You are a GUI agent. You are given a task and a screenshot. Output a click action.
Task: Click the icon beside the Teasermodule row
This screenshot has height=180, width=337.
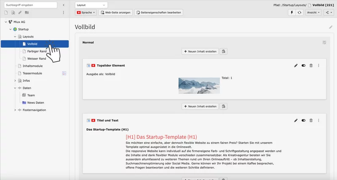point(64,73)
